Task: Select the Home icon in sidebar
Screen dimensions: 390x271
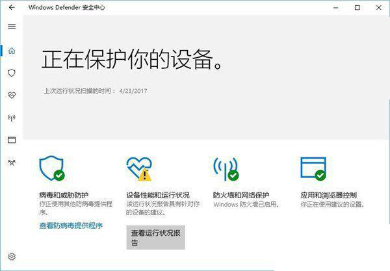Action: click(x=12, y=51)
